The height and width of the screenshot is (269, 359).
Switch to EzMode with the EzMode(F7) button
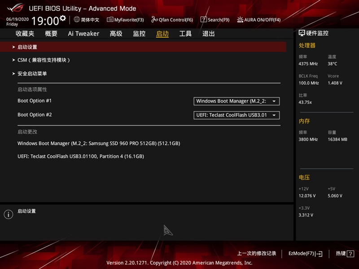coord(306,253)
